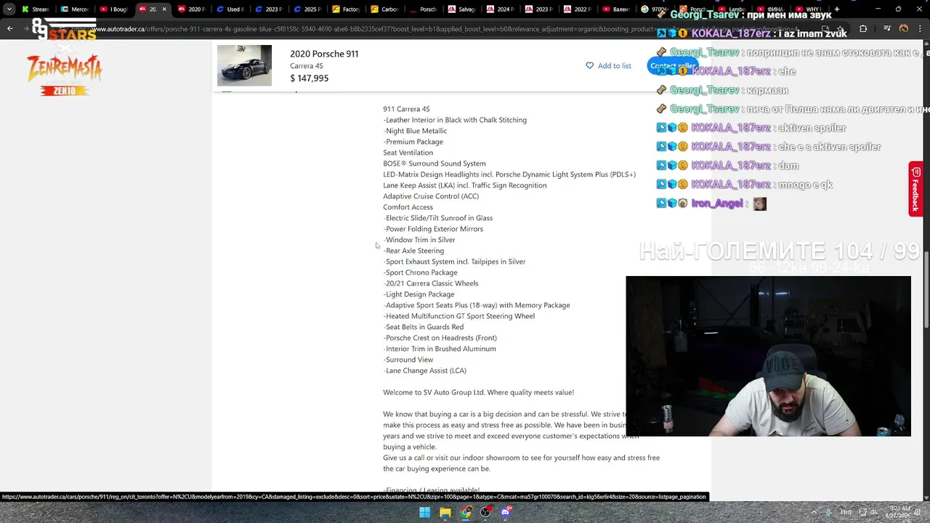Image resolution: width=930 pixels, height=523 pixels.
Task: Switch to the Used tab
Action: tap(230, 9)
